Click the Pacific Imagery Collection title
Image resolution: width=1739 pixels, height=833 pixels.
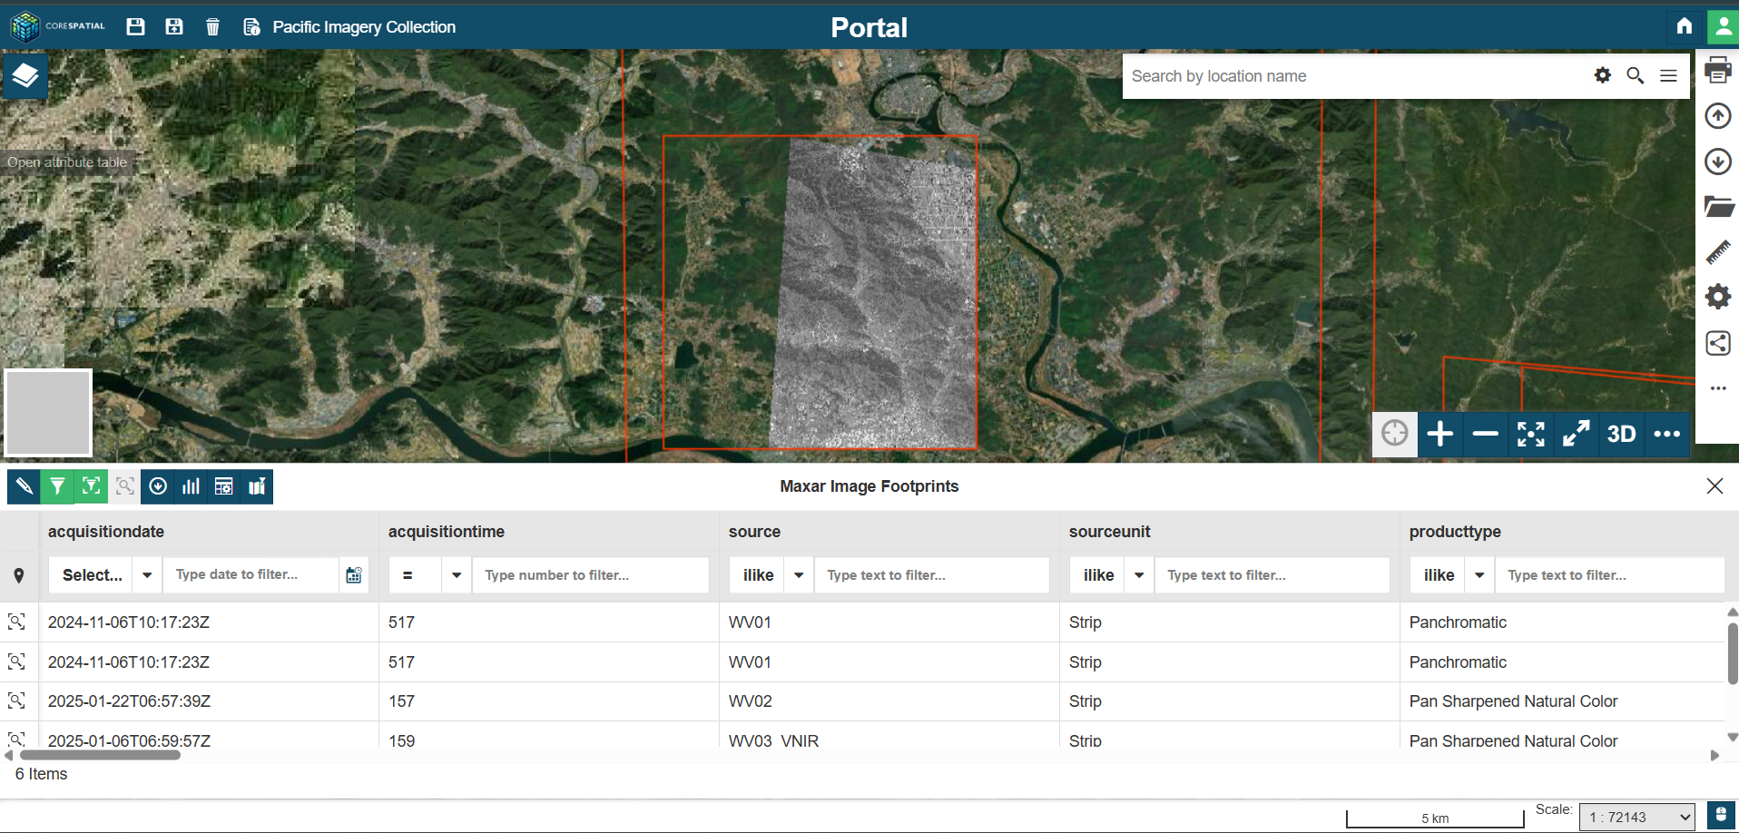click(363, 27)
